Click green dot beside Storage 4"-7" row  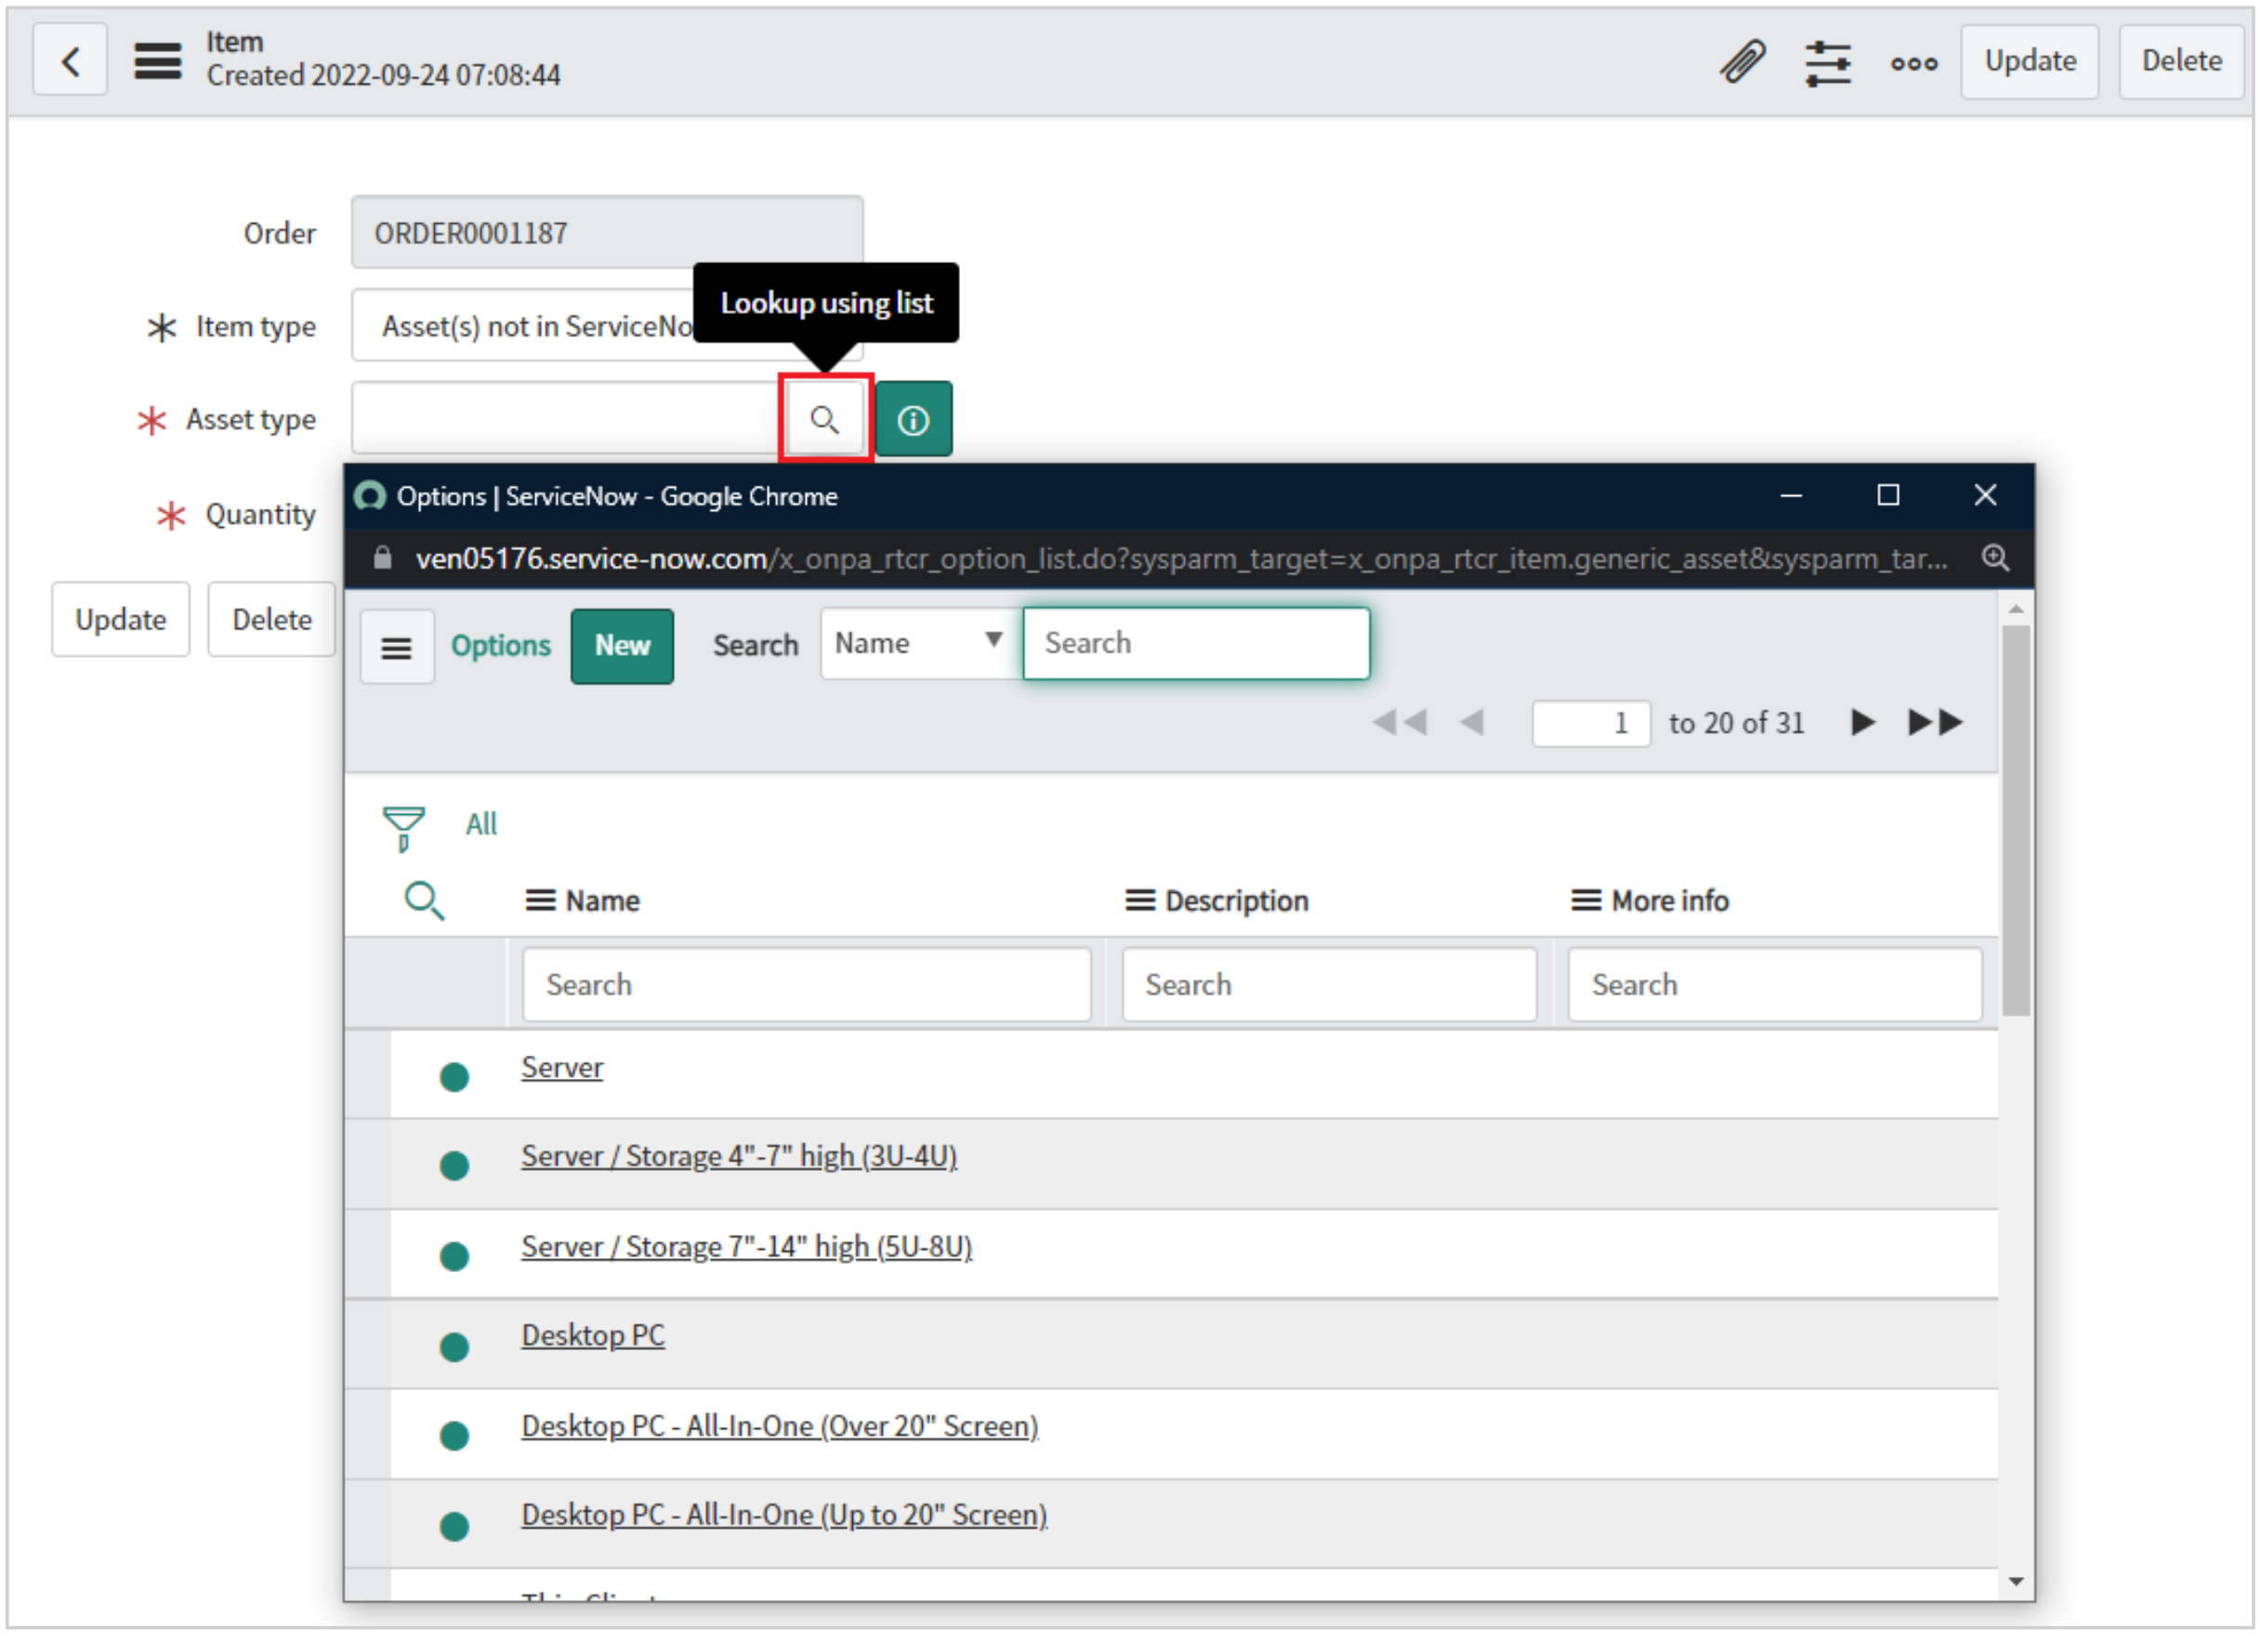454,1166
